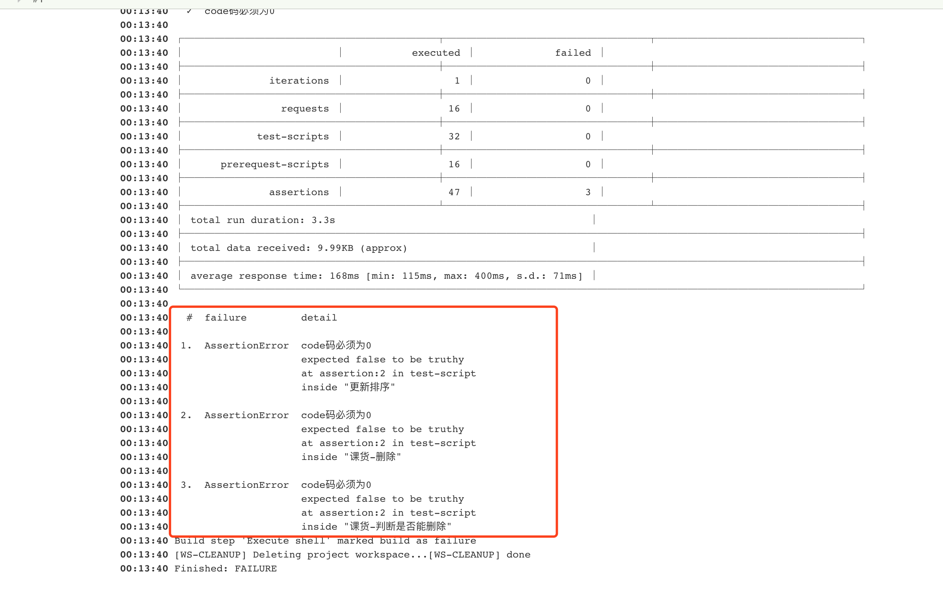The height and width of the screenshot is (597, 943).
Task: Click the 'assertions' row label
Action: (x=299, y=192)
